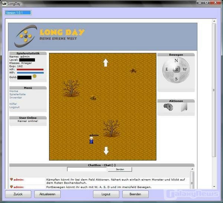Click the bottom Logout button
The width and height of the screenshot is (223, 203).
106,194
